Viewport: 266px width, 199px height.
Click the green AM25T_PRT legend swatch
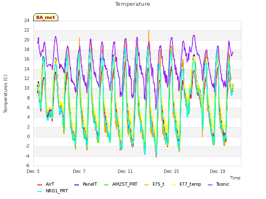click(x=106, y=185)
